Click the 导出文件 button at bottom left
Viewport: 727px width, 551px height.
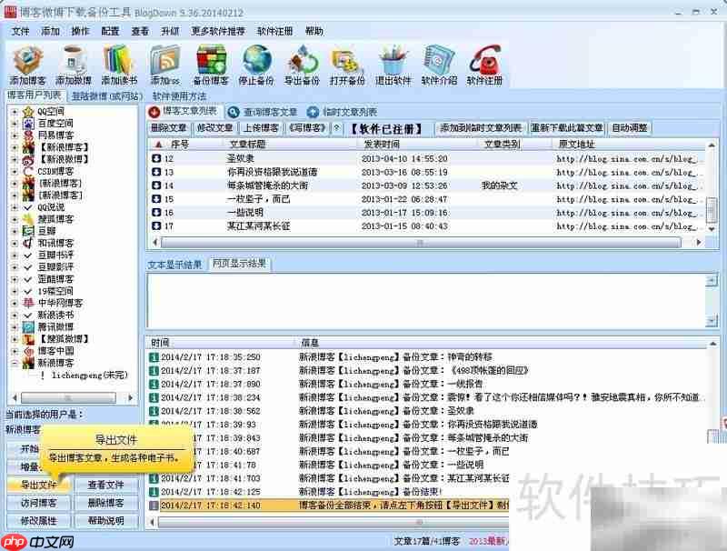pos(38,486)
